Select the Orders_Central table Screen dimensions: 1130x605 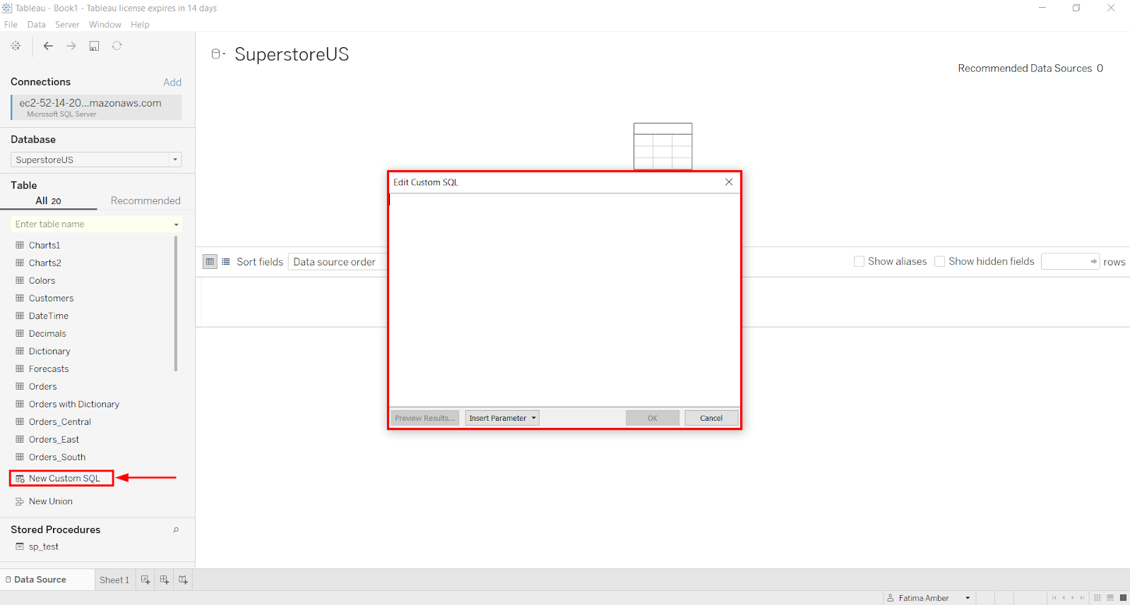[x=60, y=421]
